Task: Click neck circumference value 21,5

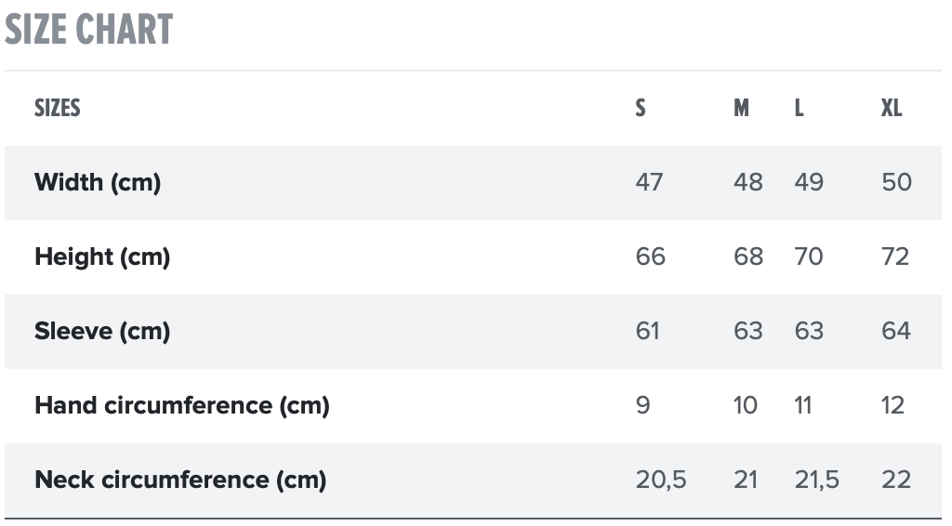Action: (x=817, y=480)
